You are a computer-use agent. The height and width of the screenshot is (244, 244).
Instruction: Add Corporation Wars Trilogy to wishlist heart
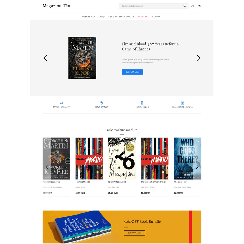pos(165,141)
